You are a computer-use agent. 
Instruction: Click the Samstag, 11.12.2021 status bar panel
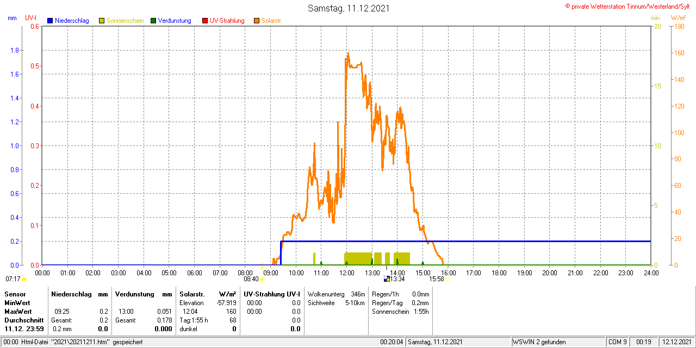[458, 342]
